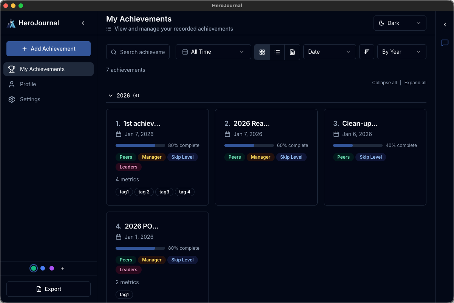The image size is (454, 303).
Task: Switch to list view of achievements
Action: [277, 52]
